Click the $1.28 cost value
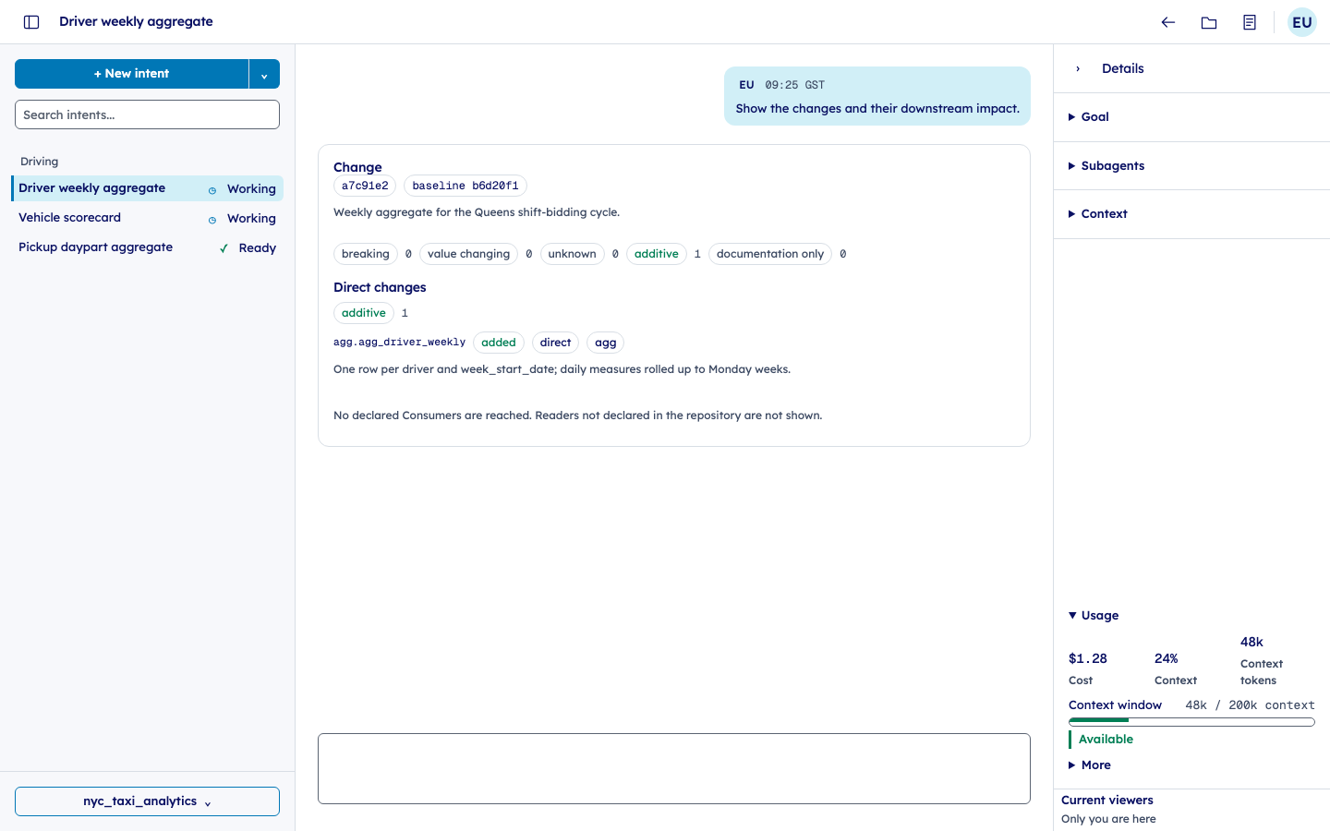The height and width of the screenshot is (831, 1330). click(x=1088, y=658)
